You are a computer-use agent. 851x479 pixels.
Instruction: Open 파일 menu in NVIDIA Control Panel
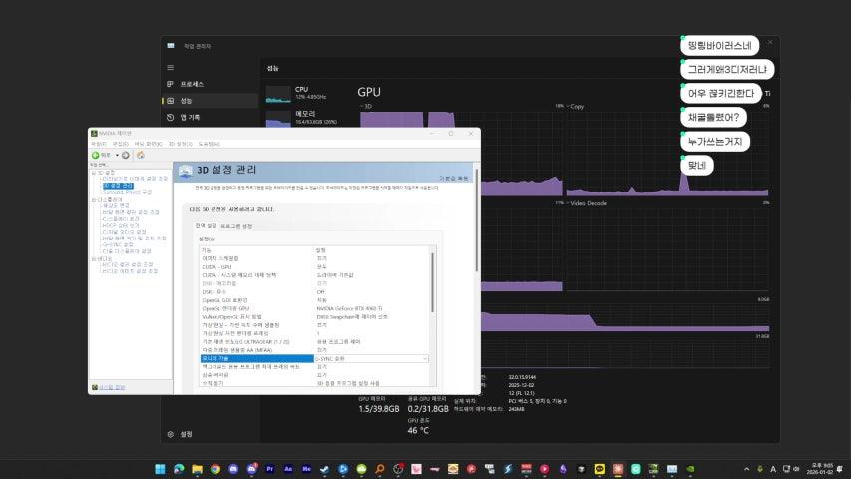click(x=98, y=144)
